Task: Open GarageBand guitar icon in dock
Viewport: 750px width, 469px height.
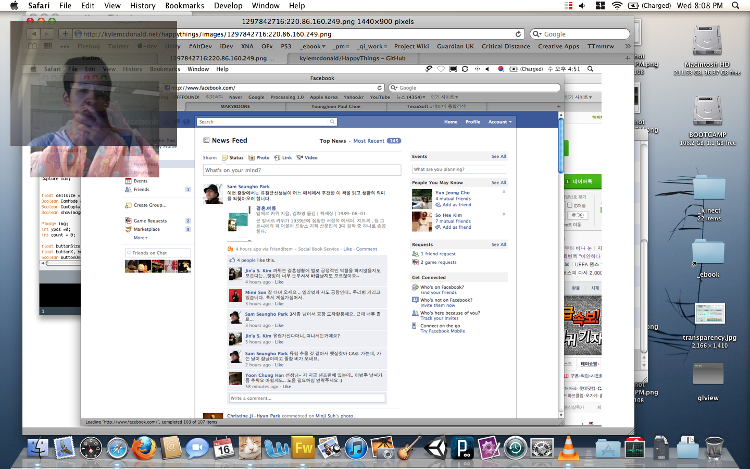Action: [409, 448]
